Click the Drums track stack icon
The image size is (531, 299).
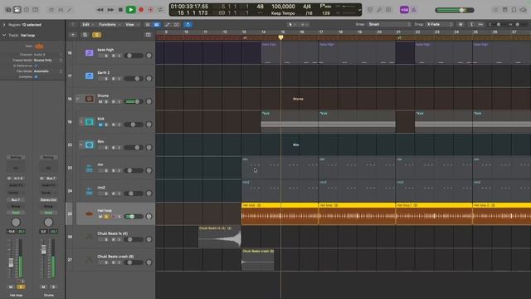pos(89,99)
